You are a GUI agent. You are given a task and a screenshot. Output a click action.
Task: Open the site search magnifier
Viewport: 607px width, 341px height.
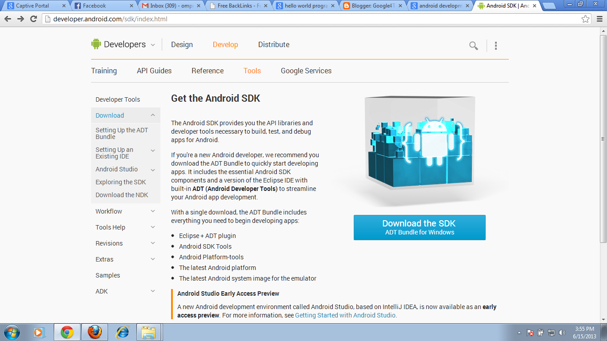pyautogui.click(x=474, y=45)
